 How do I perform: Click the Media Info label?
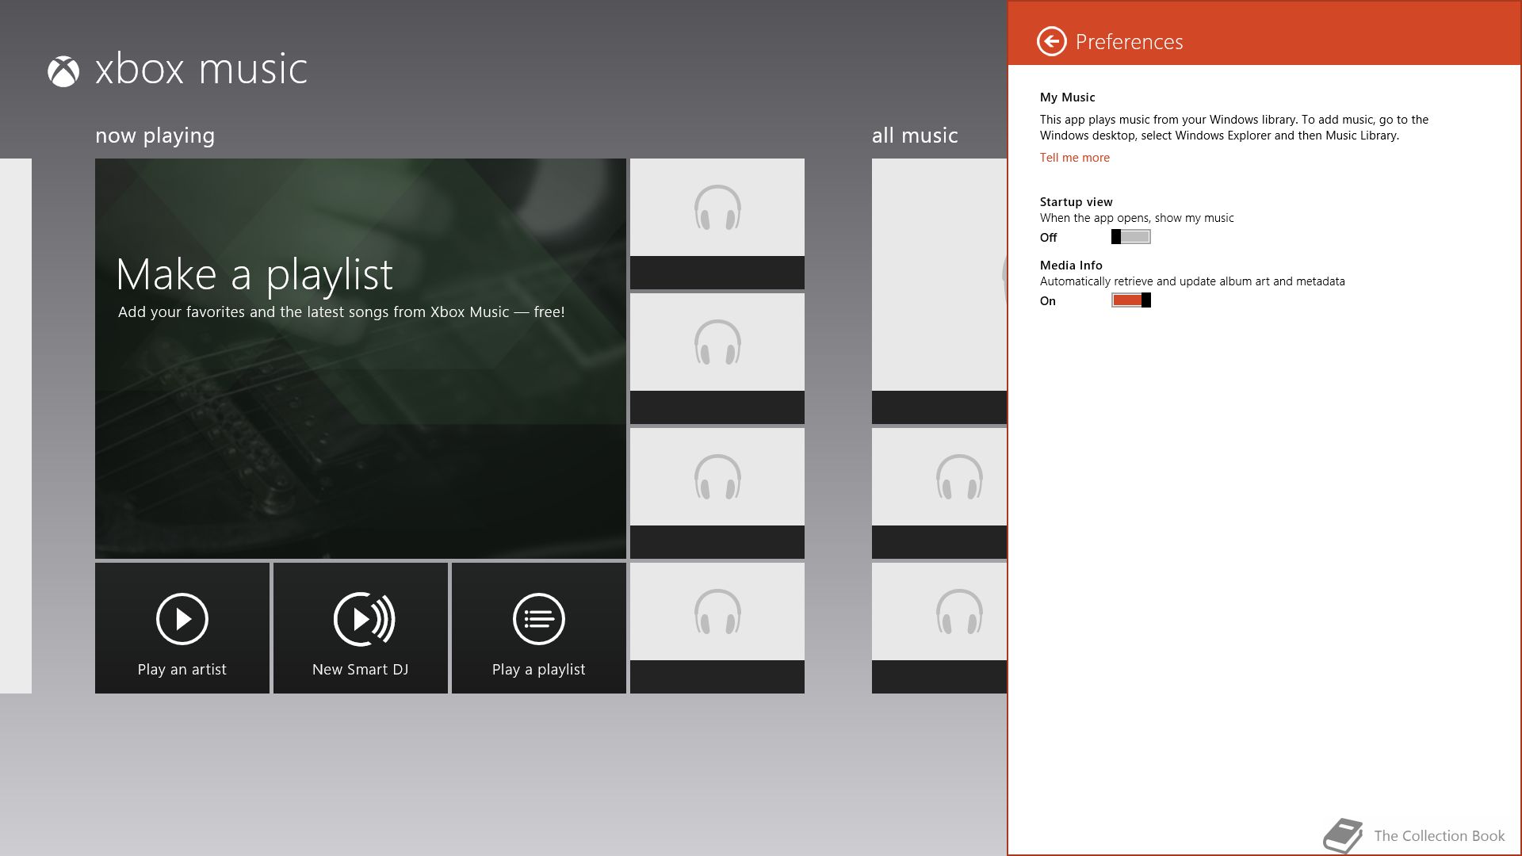pos(1071,266)
